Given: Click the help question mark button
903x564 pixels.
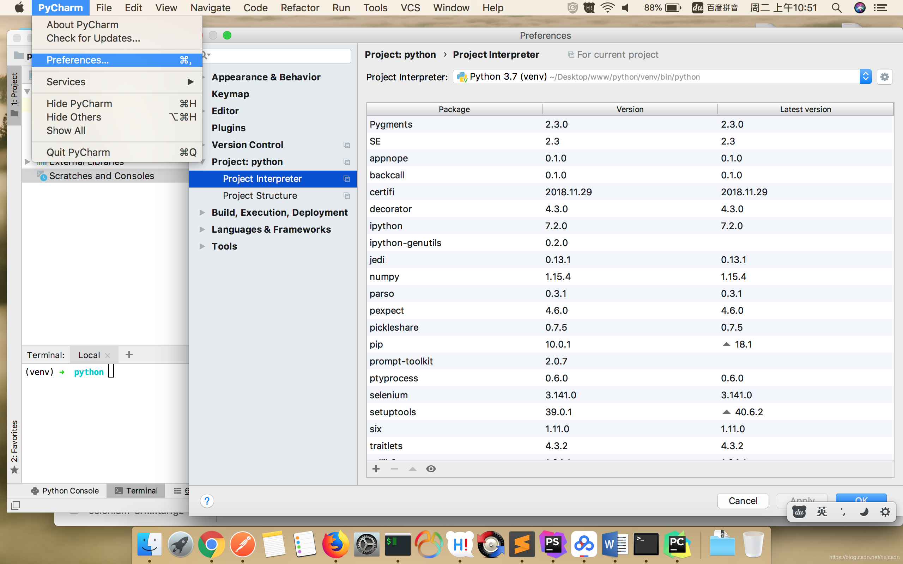Looking at the screenshot, I should (x=207, y=501).
